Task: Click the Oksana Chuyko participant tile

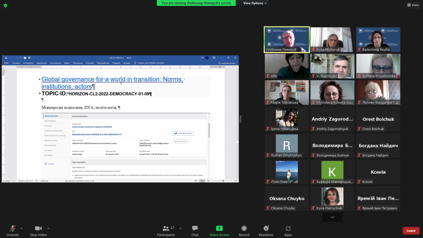Action: [287, 198]
